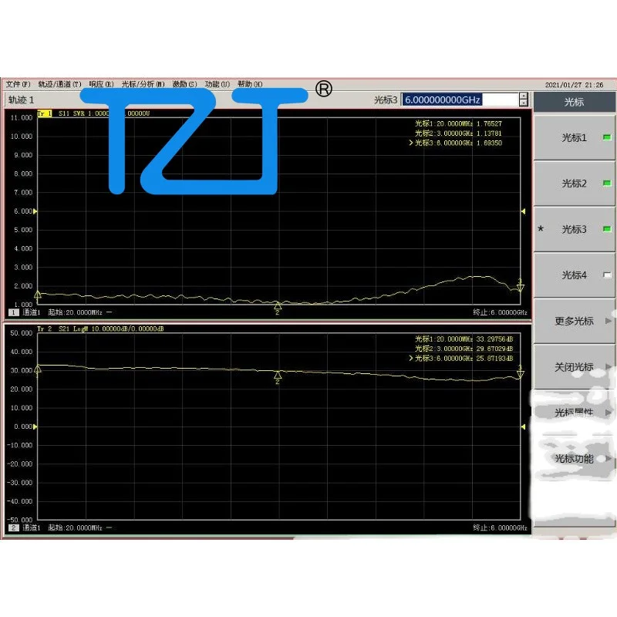Viewport: 617px width, 617px height.
Task: Click the right reference arrow in the SWR plot
Action: [523, 211]
